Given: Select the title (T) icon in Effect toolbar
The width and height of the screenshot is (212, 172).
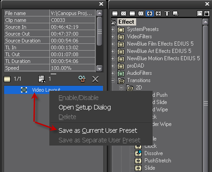Looking at the screenshot, I should coord(167,14).
